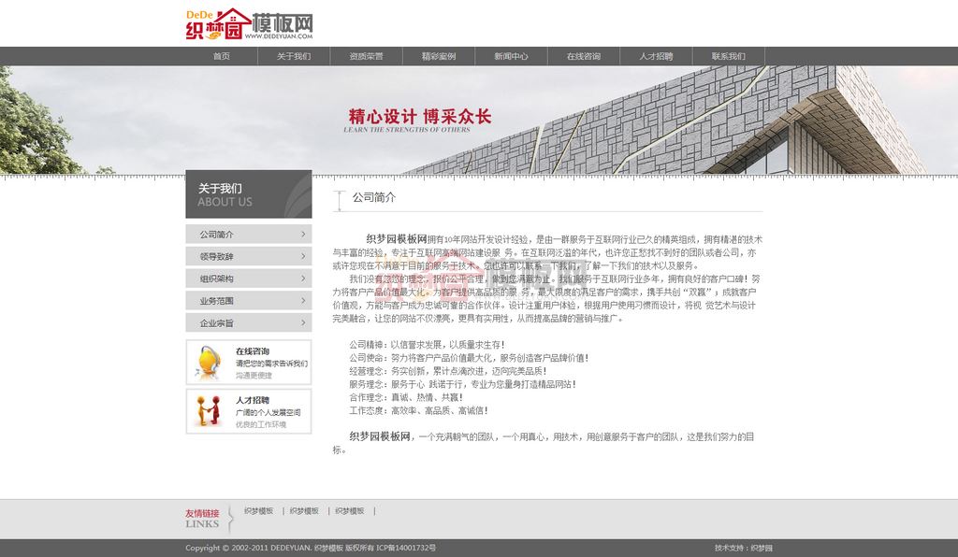
Task: Expand the 公司简介 sidebar chevron
Action: click(303, 235)
